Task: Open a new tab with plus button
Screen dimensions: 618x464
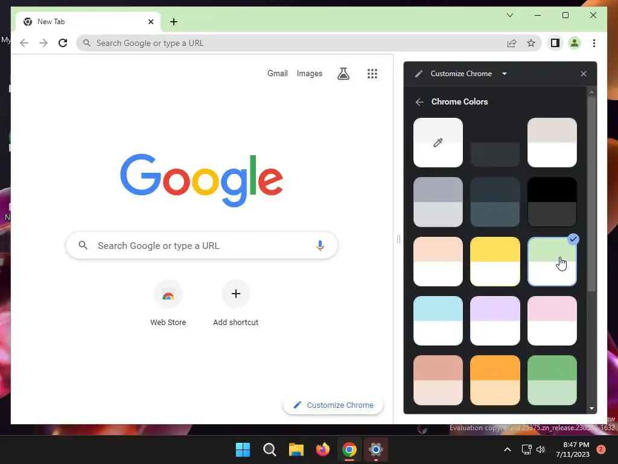Action: pyautogui.click(x=174, y=22)
